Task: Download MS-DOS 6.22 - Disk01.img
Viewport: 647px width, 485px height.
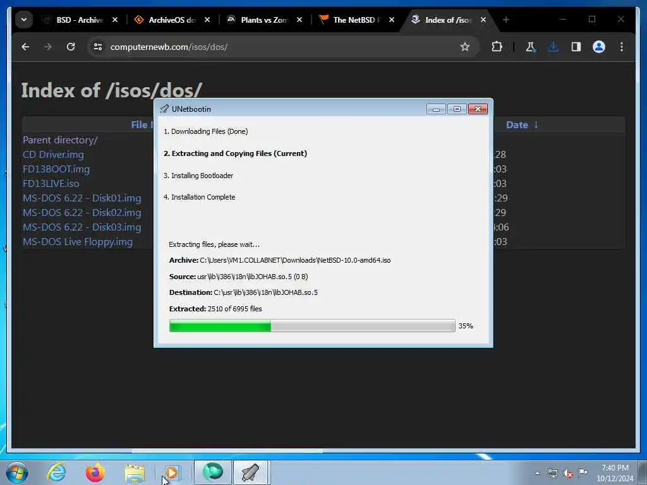Action: (x=82, y=198)
